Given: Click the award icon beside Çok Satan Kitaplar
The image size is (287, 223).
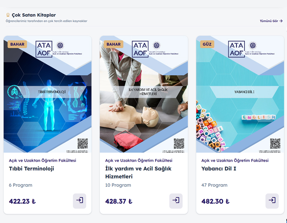Looking at the screenshot, I should 8,15.
